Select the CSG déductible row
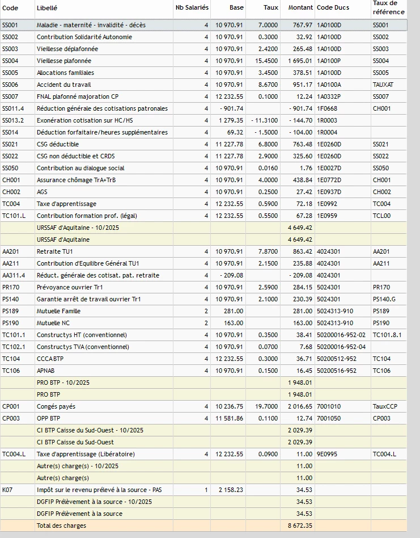Viewport: 420px width, 538px height. 203,145
